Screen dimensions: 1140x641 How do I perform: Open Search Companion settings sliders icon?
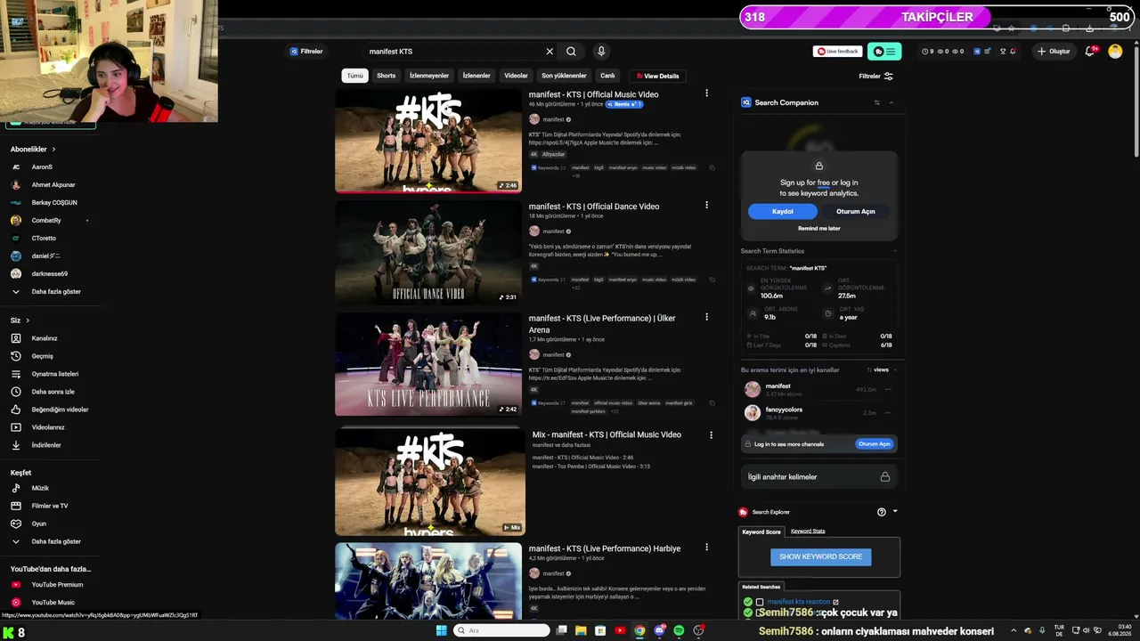tap(877, 102)
